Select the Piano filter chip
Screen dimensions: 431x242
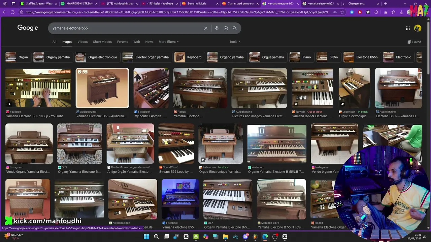tap(302, 57)
